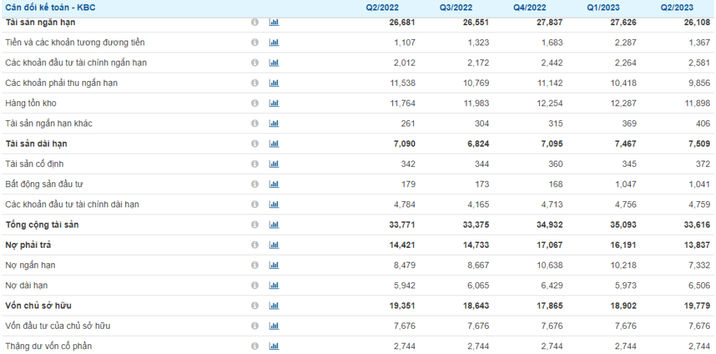
Task: Click info icon for Bất động sản đầu tư
Action: (255, 184)
